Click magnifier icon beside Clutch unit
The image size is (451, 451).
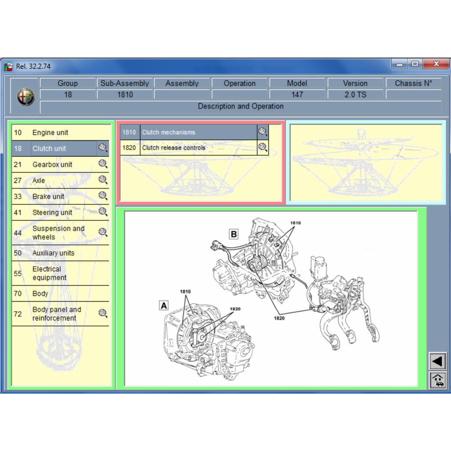103,148
